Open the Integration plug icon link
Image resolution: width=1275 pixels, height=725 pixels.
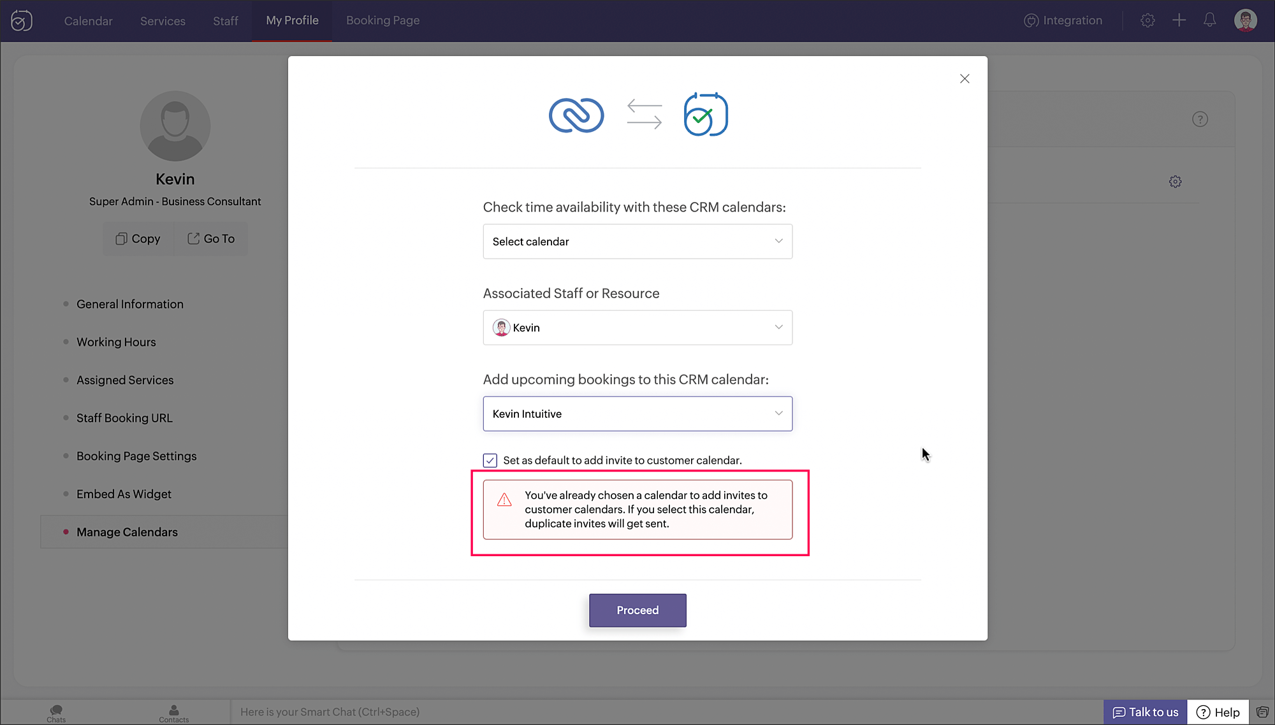tap(1063, 20)
